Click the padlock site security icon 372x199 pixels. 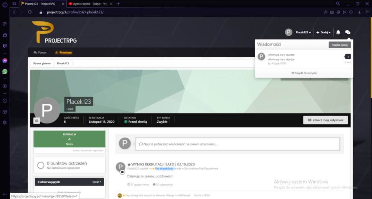(41, 12)
